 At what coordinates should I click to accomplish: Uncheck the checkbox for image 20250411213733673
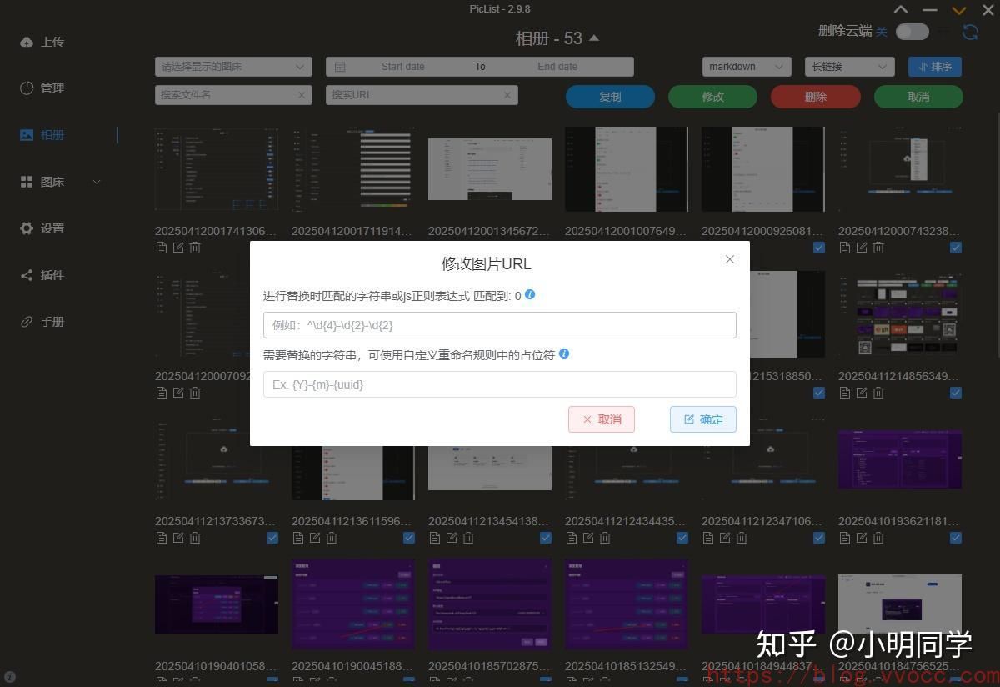coord(272,538)
